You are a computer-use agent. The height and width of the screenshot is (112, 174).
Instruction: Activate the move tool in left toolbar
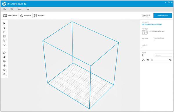point(4,28)
